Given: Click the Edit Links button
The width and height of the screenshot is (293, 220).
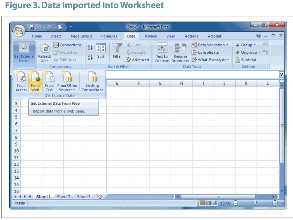Looking at the screenshot, I should pyautogui.click(x=65, y=60).
